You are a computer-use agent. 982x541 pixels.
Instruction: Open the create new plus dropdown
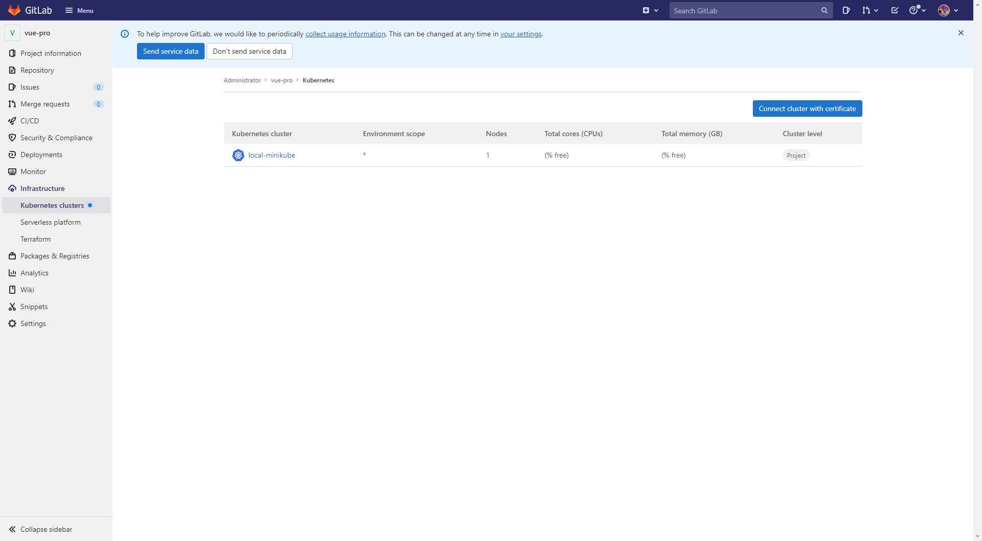tap(650, 10)
